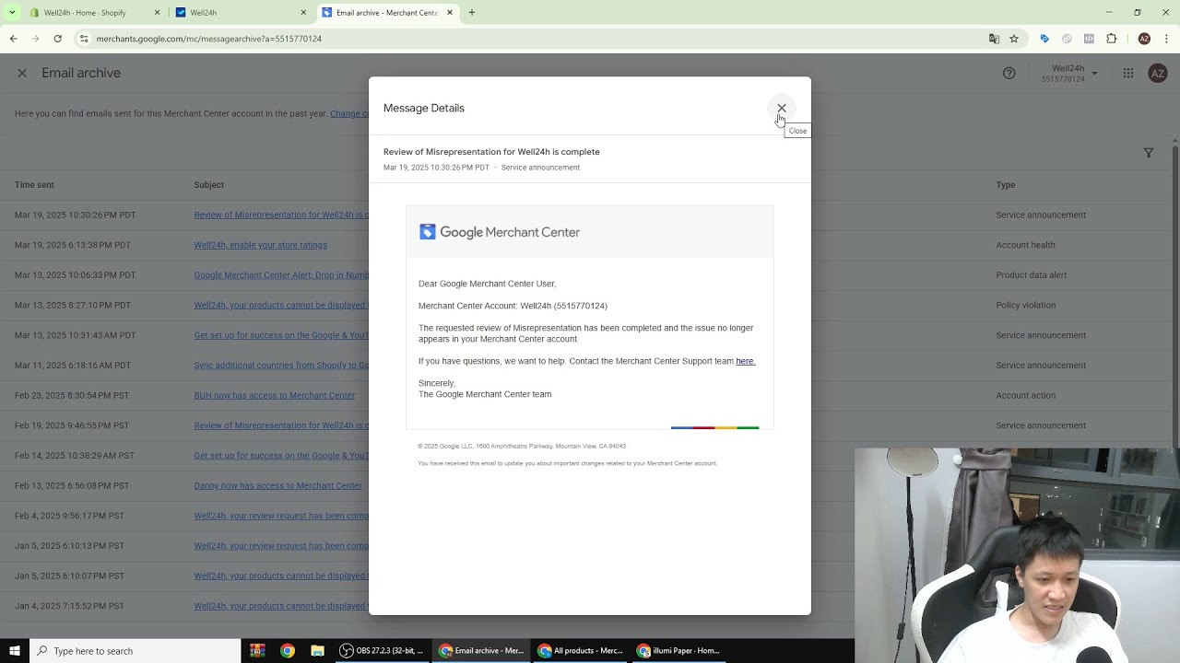Open 'Danny now has access to Merchant Center'
Viewport: 1180px width, 663px height.
click(x=277, y=485)
